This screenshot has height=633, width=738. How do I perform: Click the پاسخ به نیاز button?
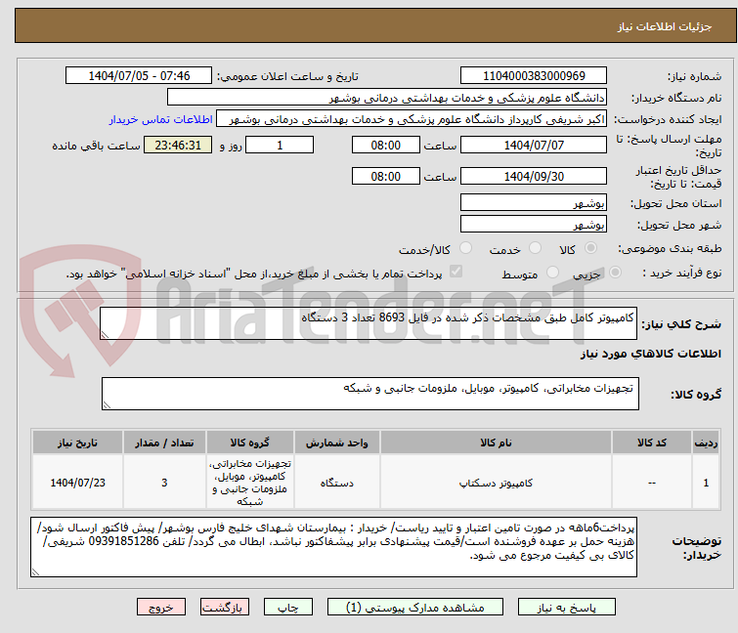pyautogui.click(x=566, y=607)
